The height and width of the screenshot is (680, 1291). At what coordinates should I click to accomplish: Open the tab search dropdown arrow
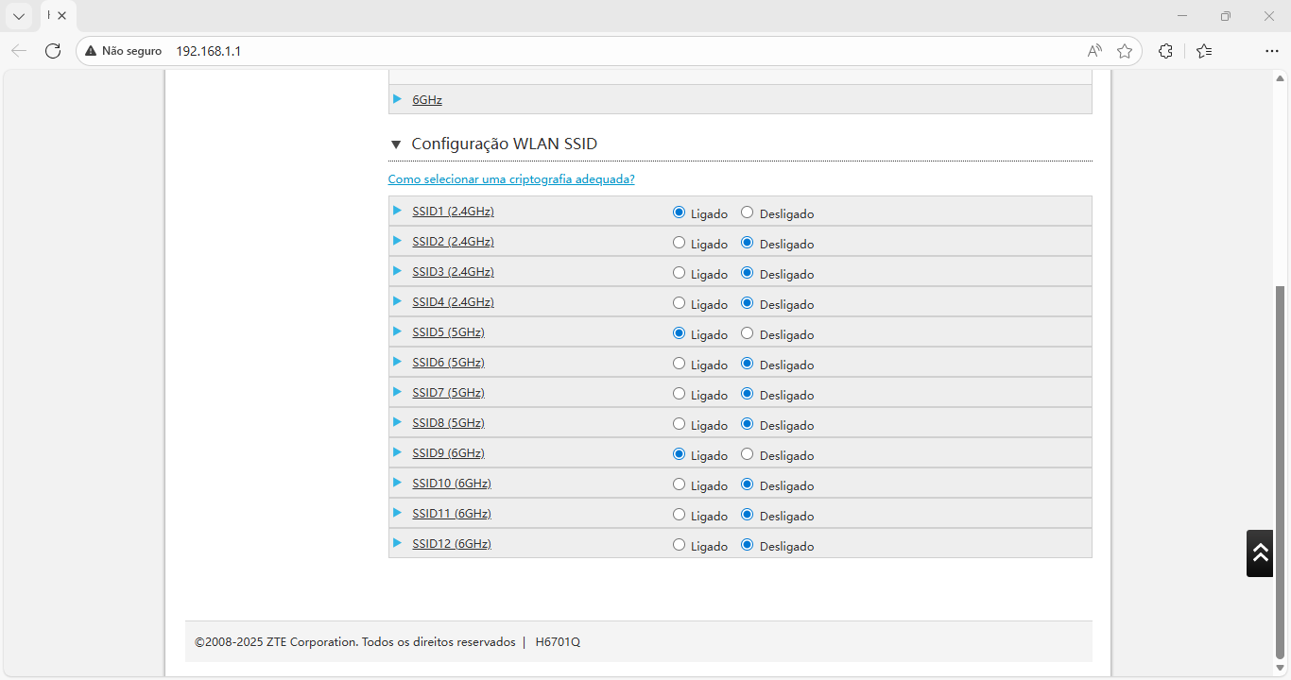pos(19,16)
